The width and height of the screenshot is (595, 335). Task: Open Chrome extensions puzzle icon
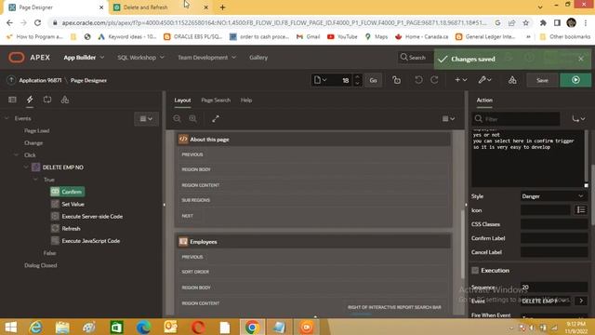coord(543,22)
